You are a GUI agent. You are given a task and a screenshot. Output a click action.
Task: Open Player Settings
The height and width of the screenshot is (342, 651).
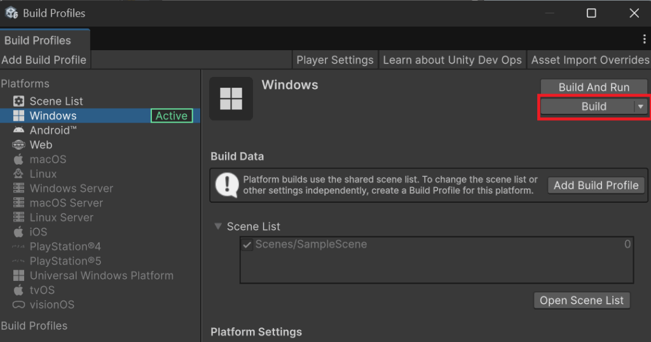tap(335, 60)
